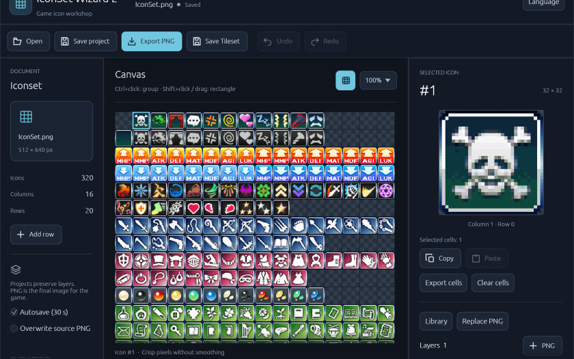This screenshot has height=359, width=574.
Task: Select the colored skull and crossbones icon cell
Action: coord(141,120)
